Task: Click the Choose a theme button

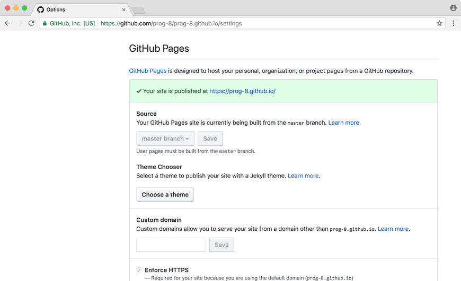Action: coord(165,194)
